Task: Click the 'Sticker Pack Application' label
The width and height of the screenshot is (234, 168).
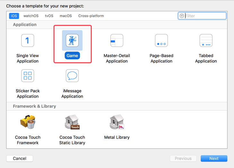Action: (x=28, y=94)
